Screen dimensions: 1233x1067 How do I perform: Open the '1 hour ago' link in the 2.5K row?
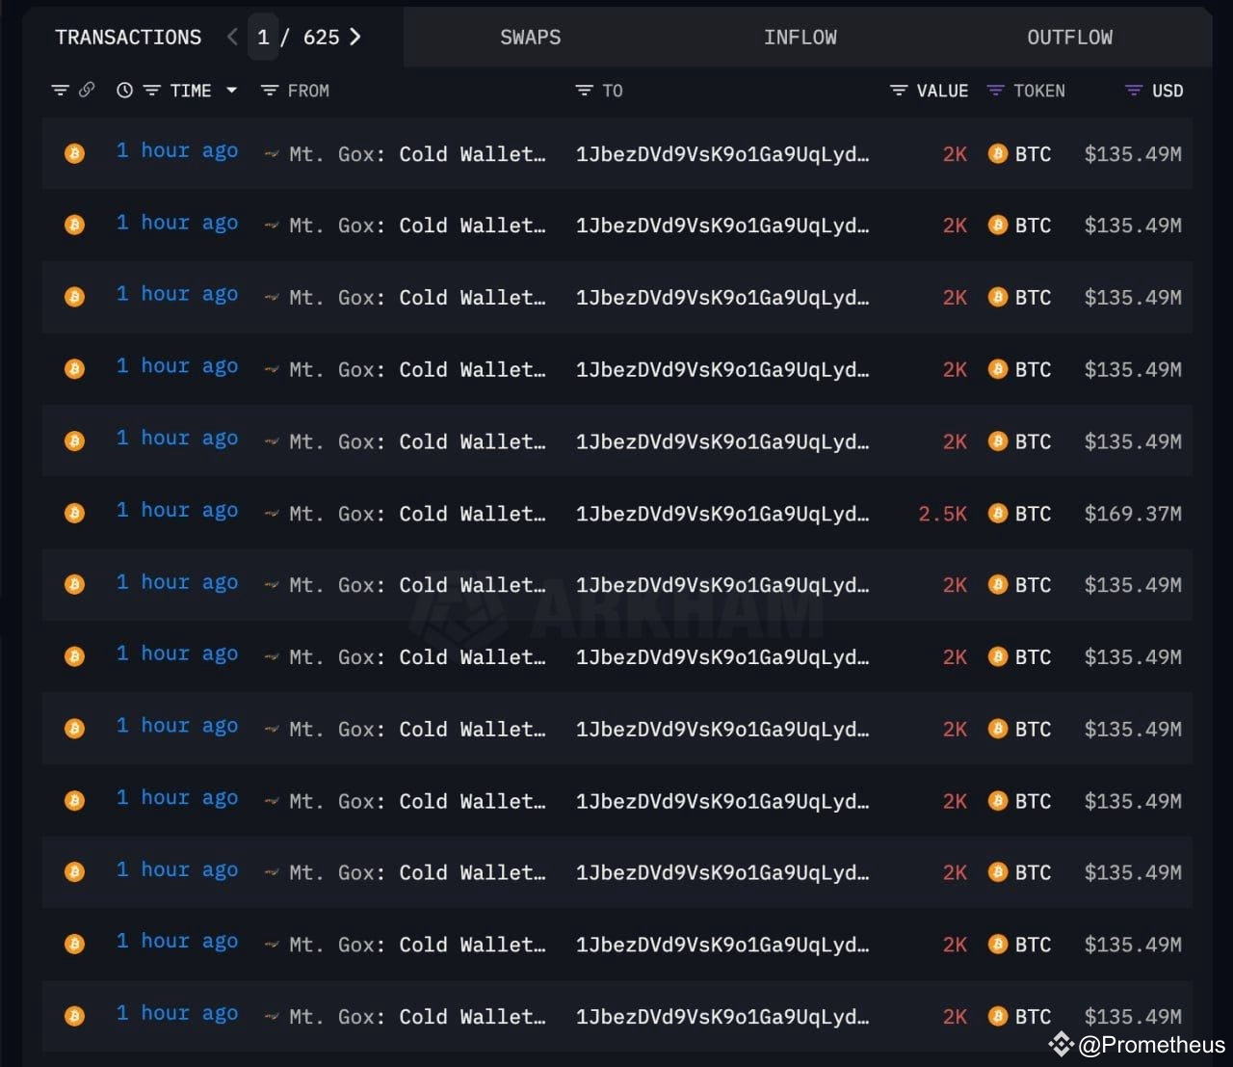tap(177, 511)
